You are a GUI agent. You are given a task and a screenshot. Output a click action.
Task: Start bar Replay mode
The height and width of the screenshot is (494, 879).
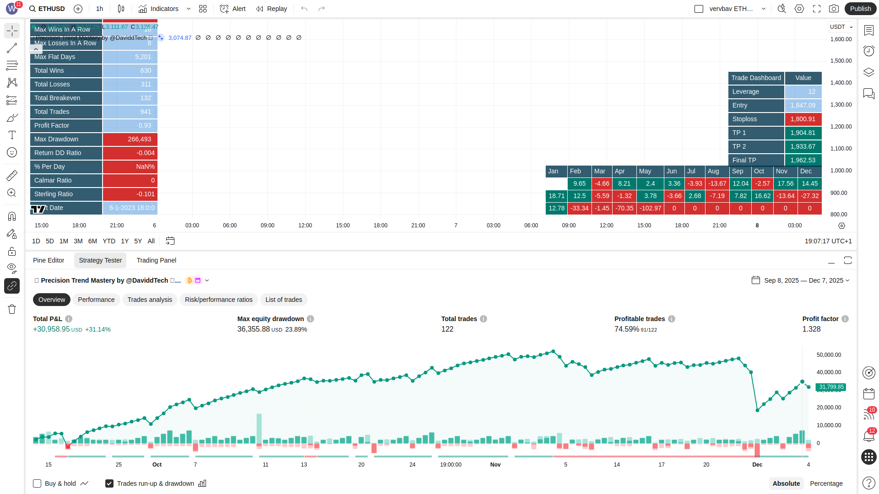[x=271, y=9]
